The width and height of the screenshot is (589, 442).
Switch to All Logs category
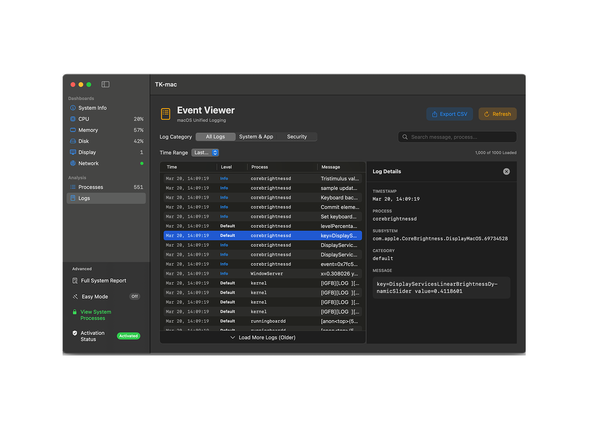(x=215, y=137)
